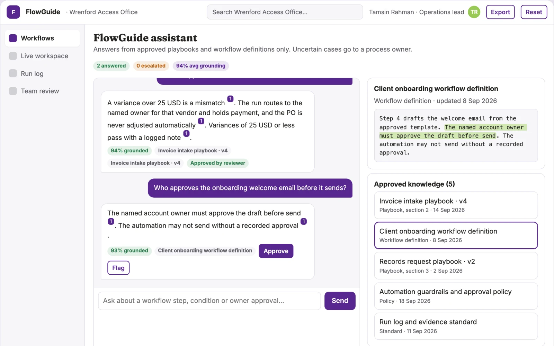Viewport: 554px width, 346px height.
Task: Open the TR user avatar
Action: [474, 12]
